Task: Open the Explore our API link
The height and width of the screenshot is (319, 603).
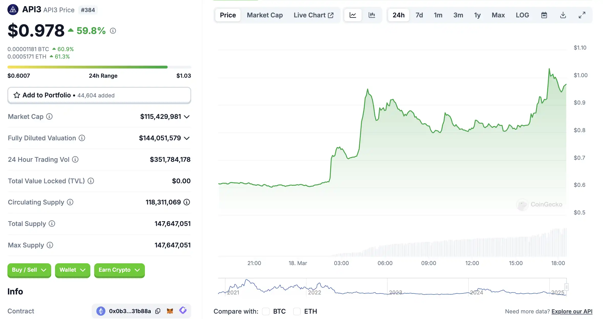Action: click(x=572, y=311)
